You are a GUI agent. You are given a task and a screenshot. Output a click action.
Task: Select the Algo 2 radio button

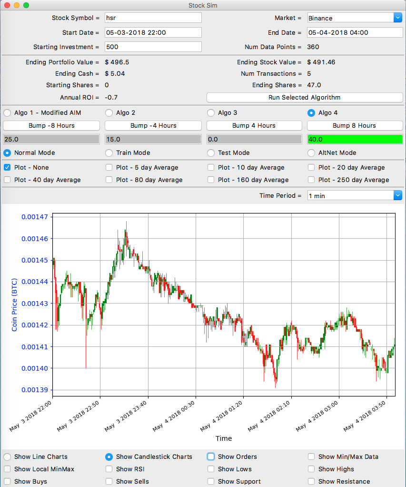click(109, 113)
